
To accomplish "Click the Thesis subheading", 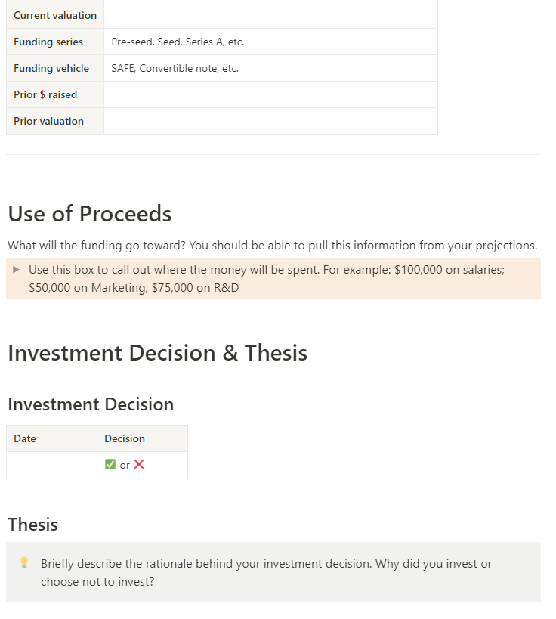I will pyautogui.click(x=32, y=525).
